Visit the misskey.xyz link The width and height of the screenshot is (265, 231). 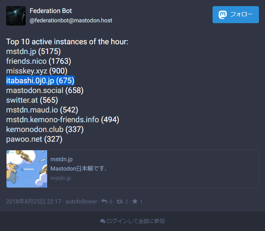(x=27, y=71)
